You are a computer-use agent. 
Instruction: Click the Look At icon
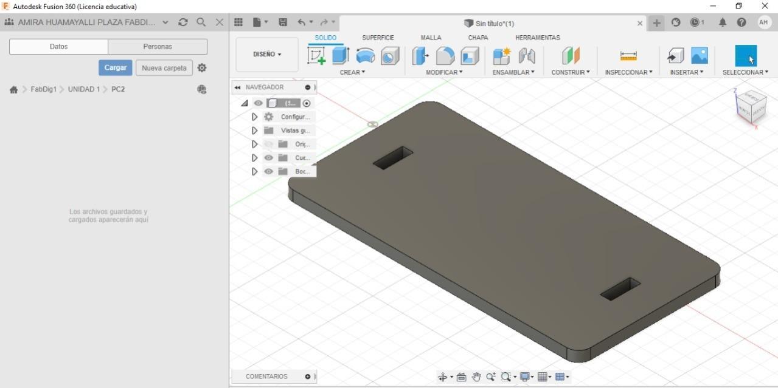point(461,377)
